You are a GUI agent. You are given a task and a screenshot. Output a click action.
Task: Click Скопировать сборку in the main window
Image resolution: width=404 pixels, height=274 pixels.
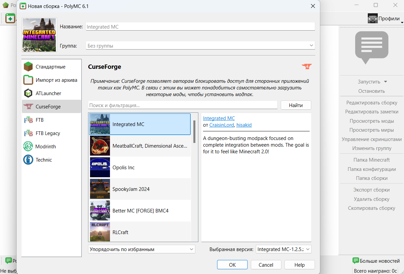371,208
